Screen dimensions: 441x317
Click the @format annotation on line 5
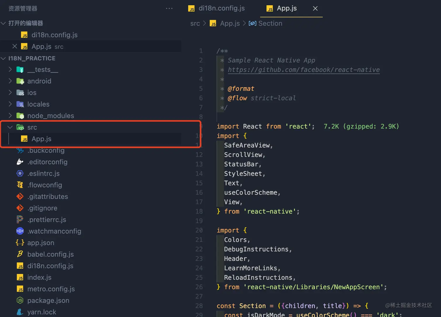pos(241,89)
